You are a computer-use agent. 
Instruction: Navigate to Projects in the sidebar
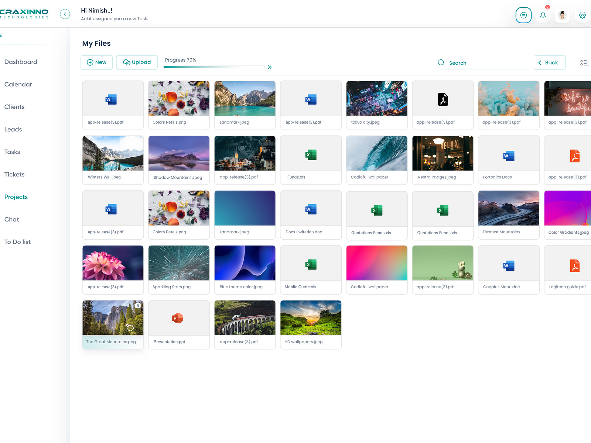pyautogui.click(x=16, y=197)
